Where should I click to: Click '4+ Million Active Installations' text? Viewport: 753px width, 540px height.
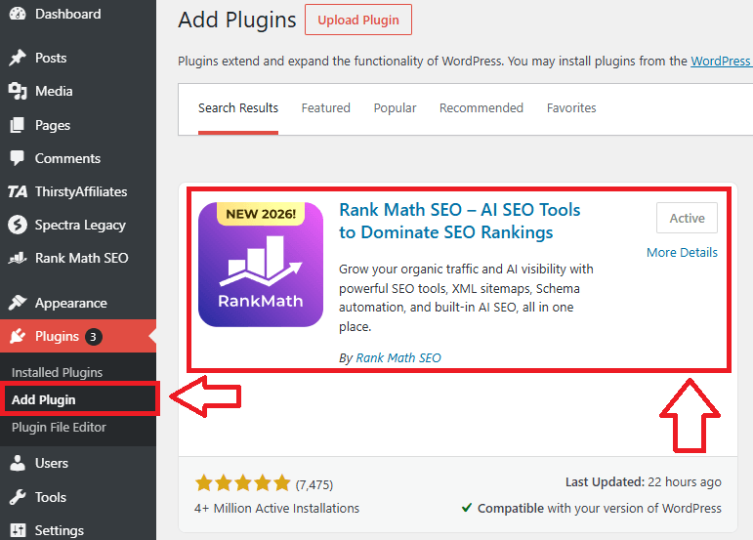coord(276,509)
